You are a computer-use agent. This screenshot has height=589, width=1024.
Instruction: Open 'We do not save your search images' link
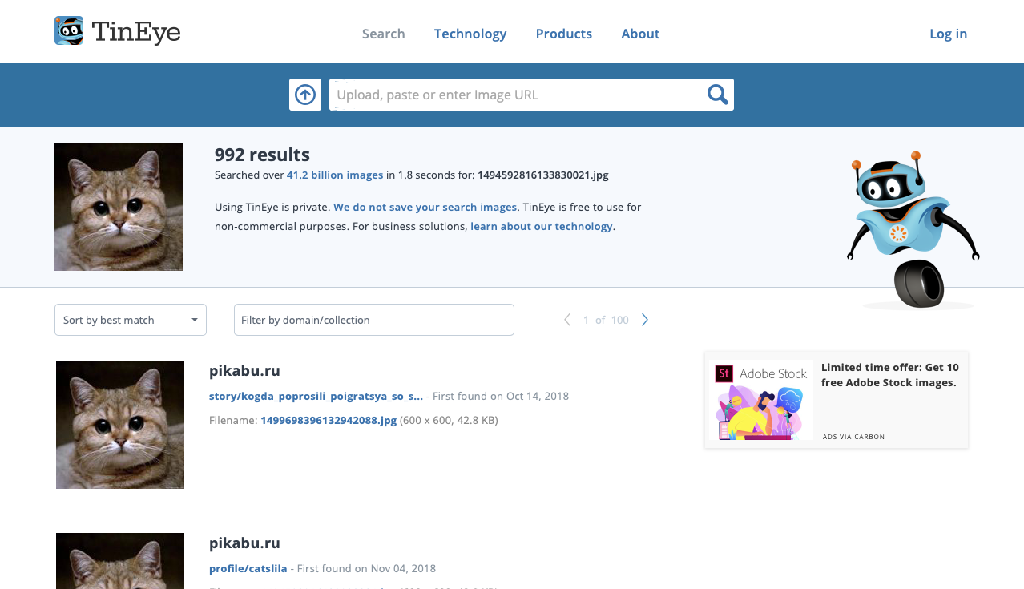pos(425,207)
